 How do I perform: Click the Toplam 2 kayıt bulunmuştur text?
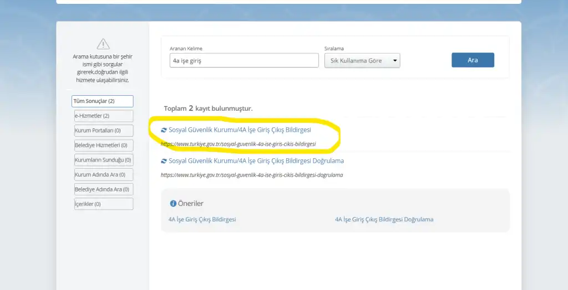pos(209,108)
